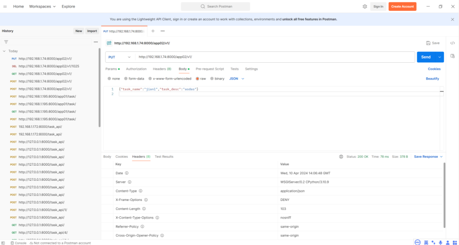Viewport: 459px width, 245px height.
Task: Click info icon next to X-Frame-Options
Action: click(146, 200)
